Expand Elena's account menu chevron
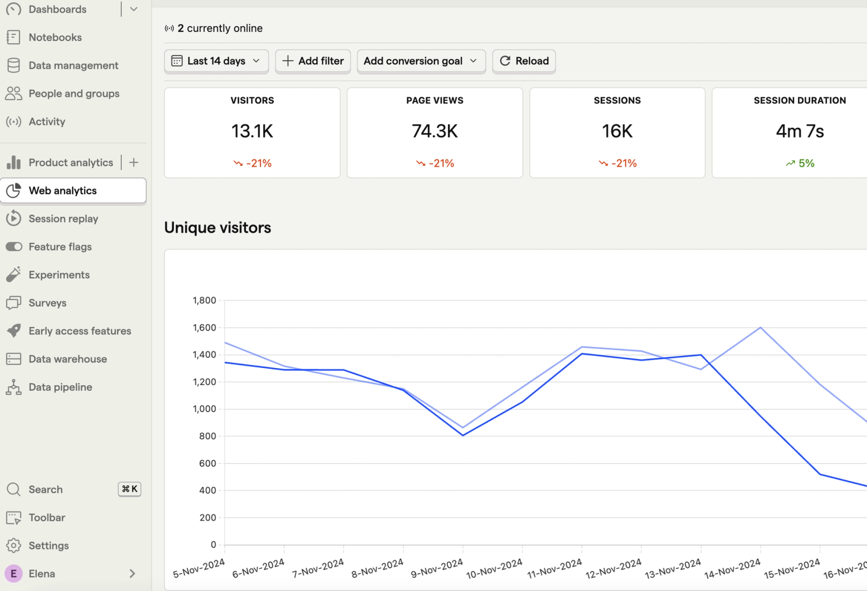Image resolution: width=867 pixels, height=591 pixels. coord(132,574)
